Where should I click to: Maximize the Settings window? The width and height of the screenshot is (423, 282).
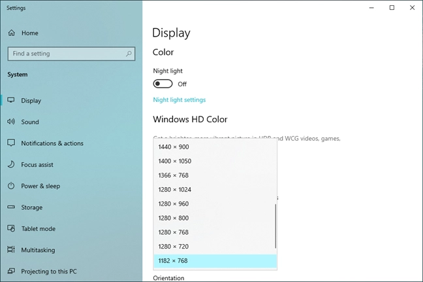(392, 8)
